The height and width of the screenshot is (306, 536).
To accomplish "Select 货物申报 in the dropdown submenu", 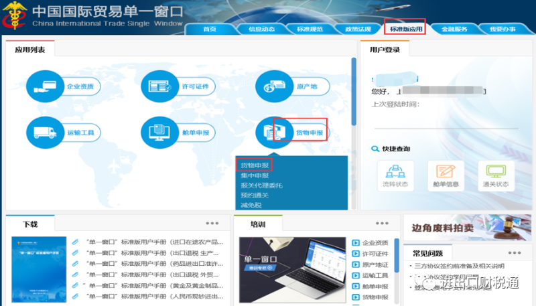I will pos(255,165).
